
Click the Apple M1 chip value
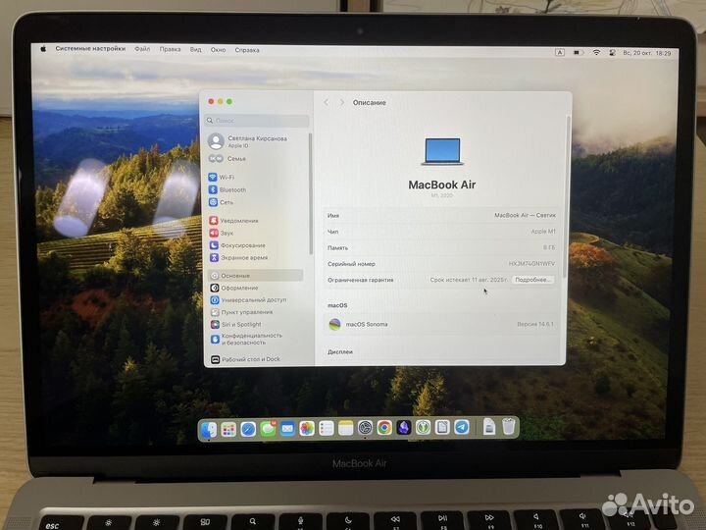coord(543,232)
